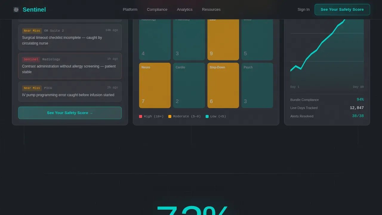Click the Sign In link

(304, 10)
